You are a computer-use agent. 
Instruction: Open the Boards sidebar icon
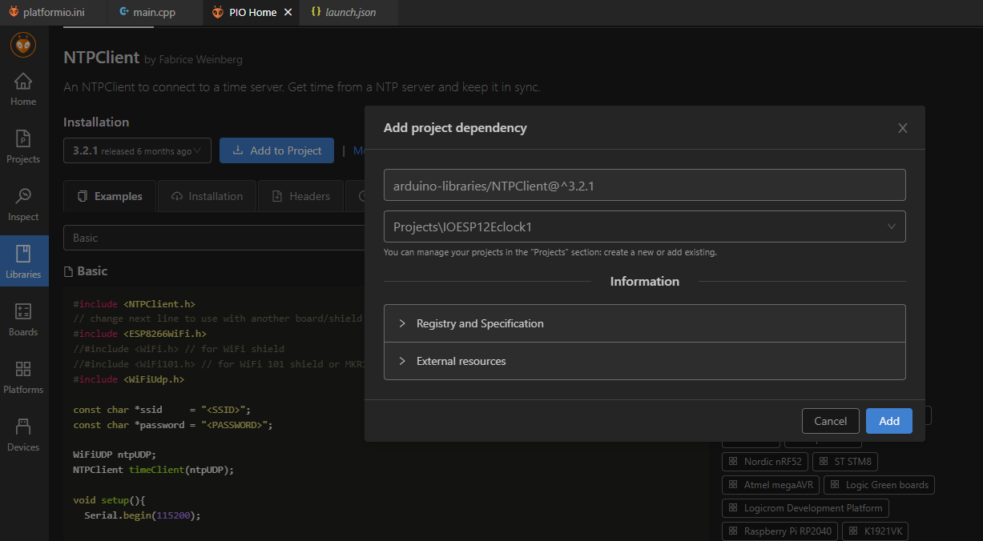[23, 319]
